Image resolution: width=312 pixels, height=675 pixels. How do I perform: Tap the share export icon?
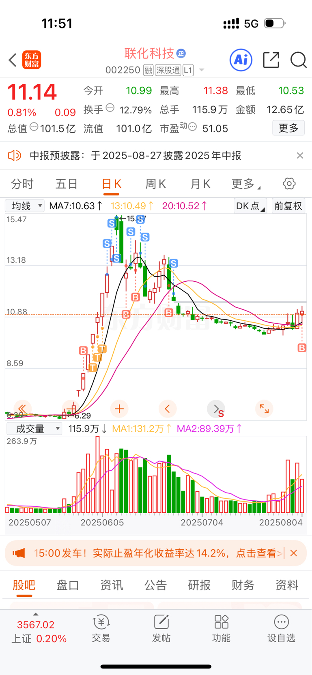pyautogui.click(x=271, y=60)
